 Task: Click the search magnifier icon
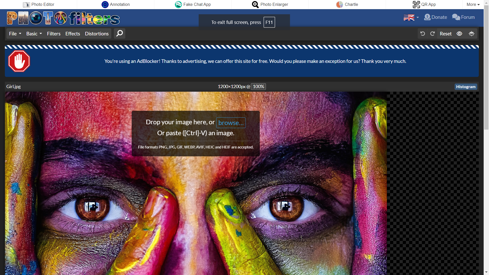(119, 33)
